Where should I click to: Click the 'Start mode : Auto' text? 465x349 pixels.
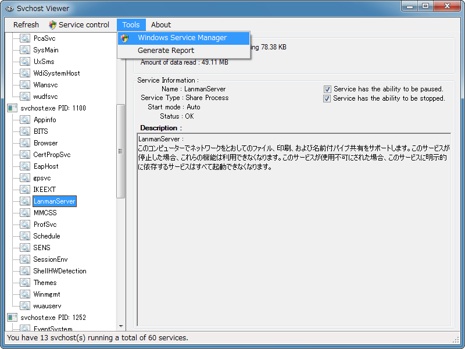pyautogui.click(x=174, y=107)
